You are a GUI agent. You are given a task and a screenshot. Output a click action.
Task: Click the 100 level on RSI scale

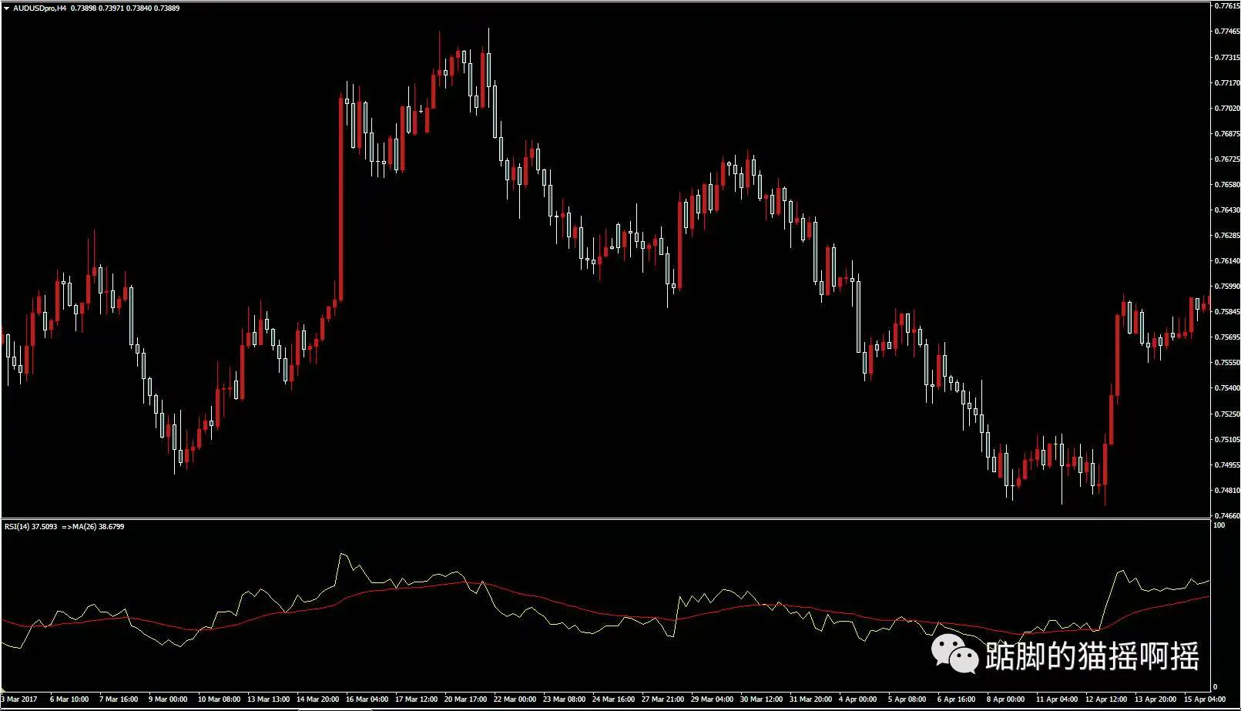coord(1219,525)
